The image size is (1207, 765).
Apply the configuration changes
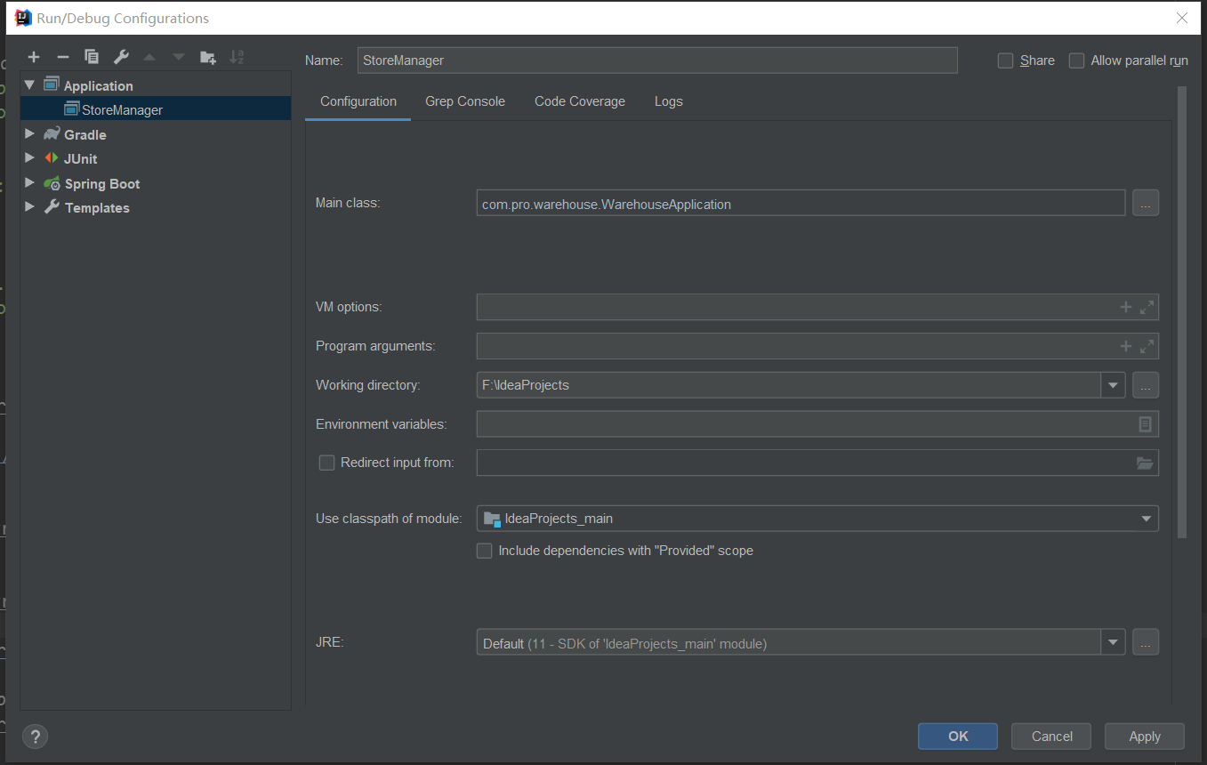pyautogui.click(x=1144, y=736)
